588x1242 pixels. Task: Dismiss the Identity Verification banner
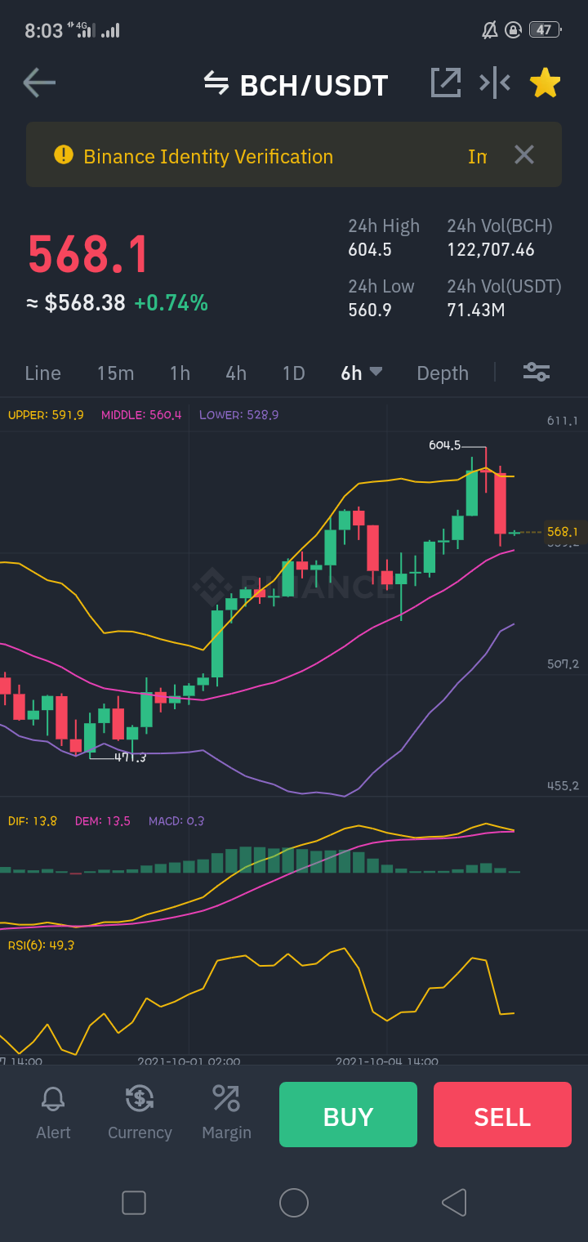[524, 154]
